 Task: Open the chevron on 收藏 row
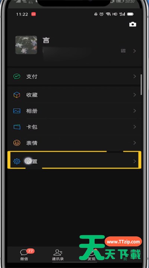(x=134, y=95)
